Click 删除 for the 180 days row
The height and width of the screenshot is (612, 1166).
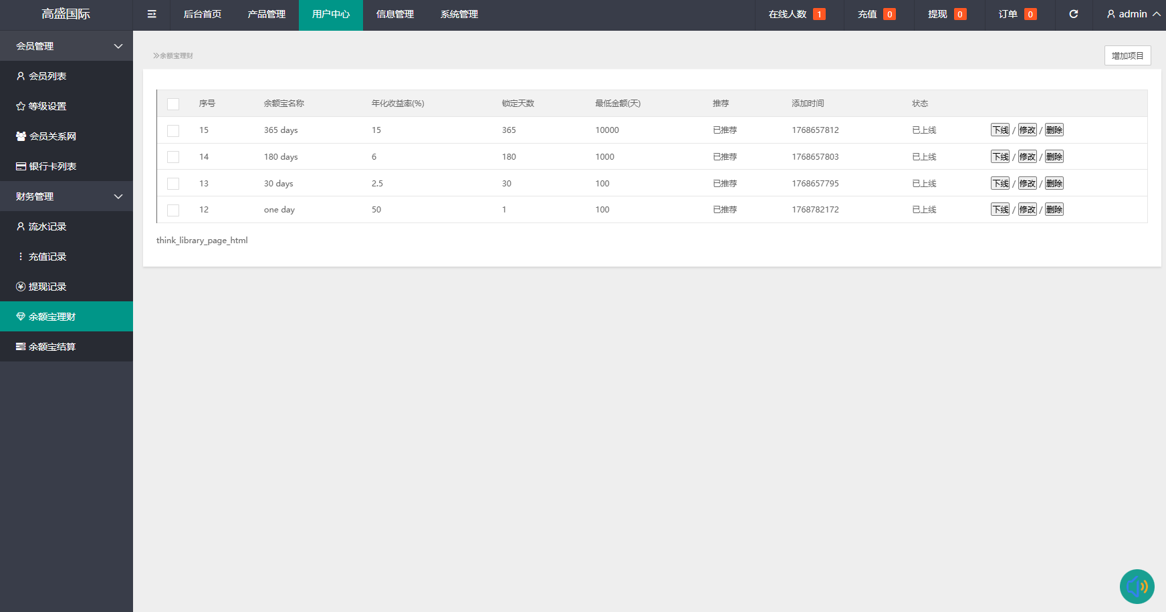point(1054,157)
